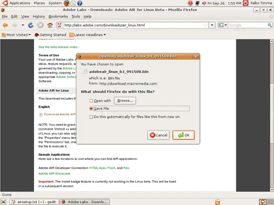Viewport: 274px width, 205px height.
Task: Open the Flex developer link
Action: tap(127, 168)
